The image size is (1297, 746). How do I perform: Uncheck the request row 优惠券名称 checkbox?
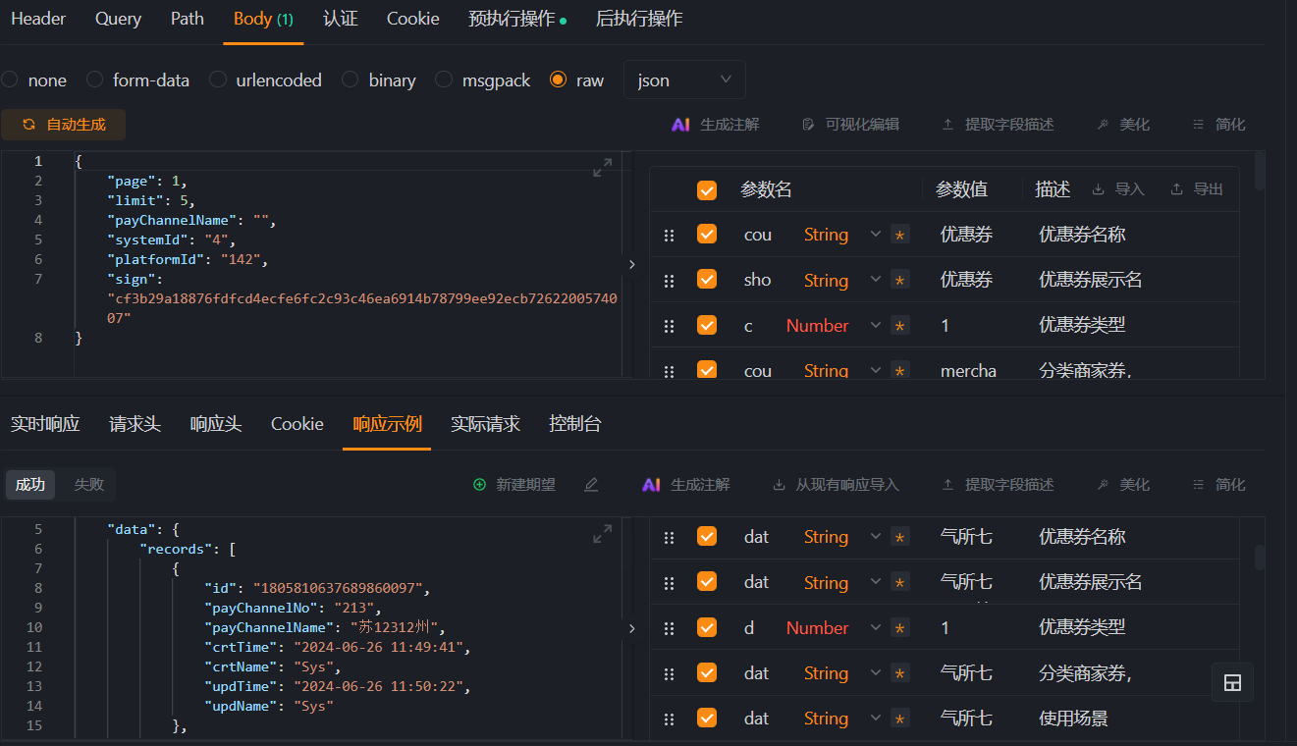(x=707, y=234)
